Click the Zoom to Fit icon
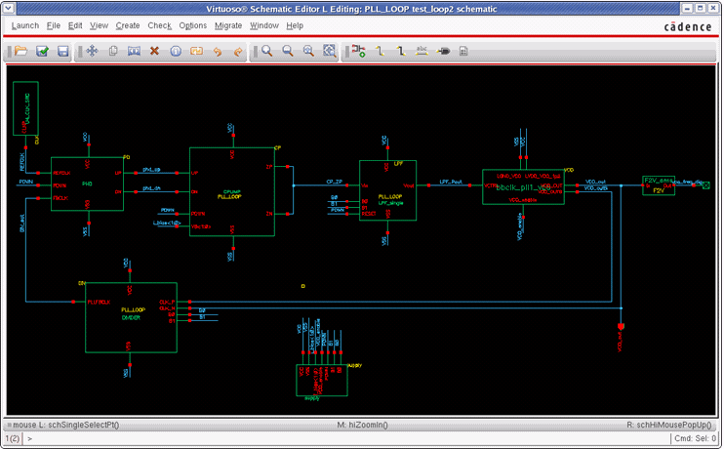 330,51
